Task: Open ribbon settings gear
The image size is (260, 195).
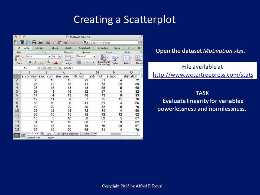Action: point(139,48)
